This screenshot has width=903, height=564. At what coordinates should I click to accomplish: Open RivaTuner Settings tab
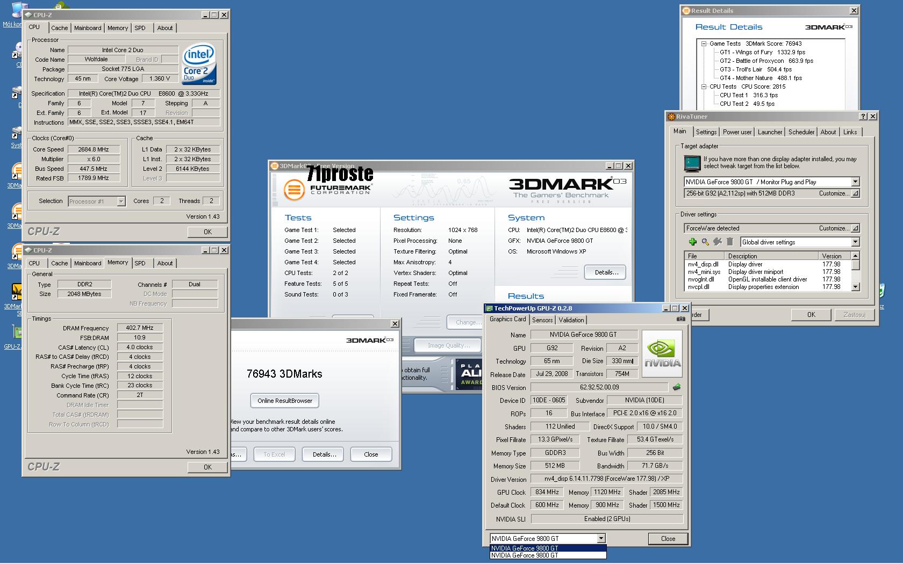[706, 132]
